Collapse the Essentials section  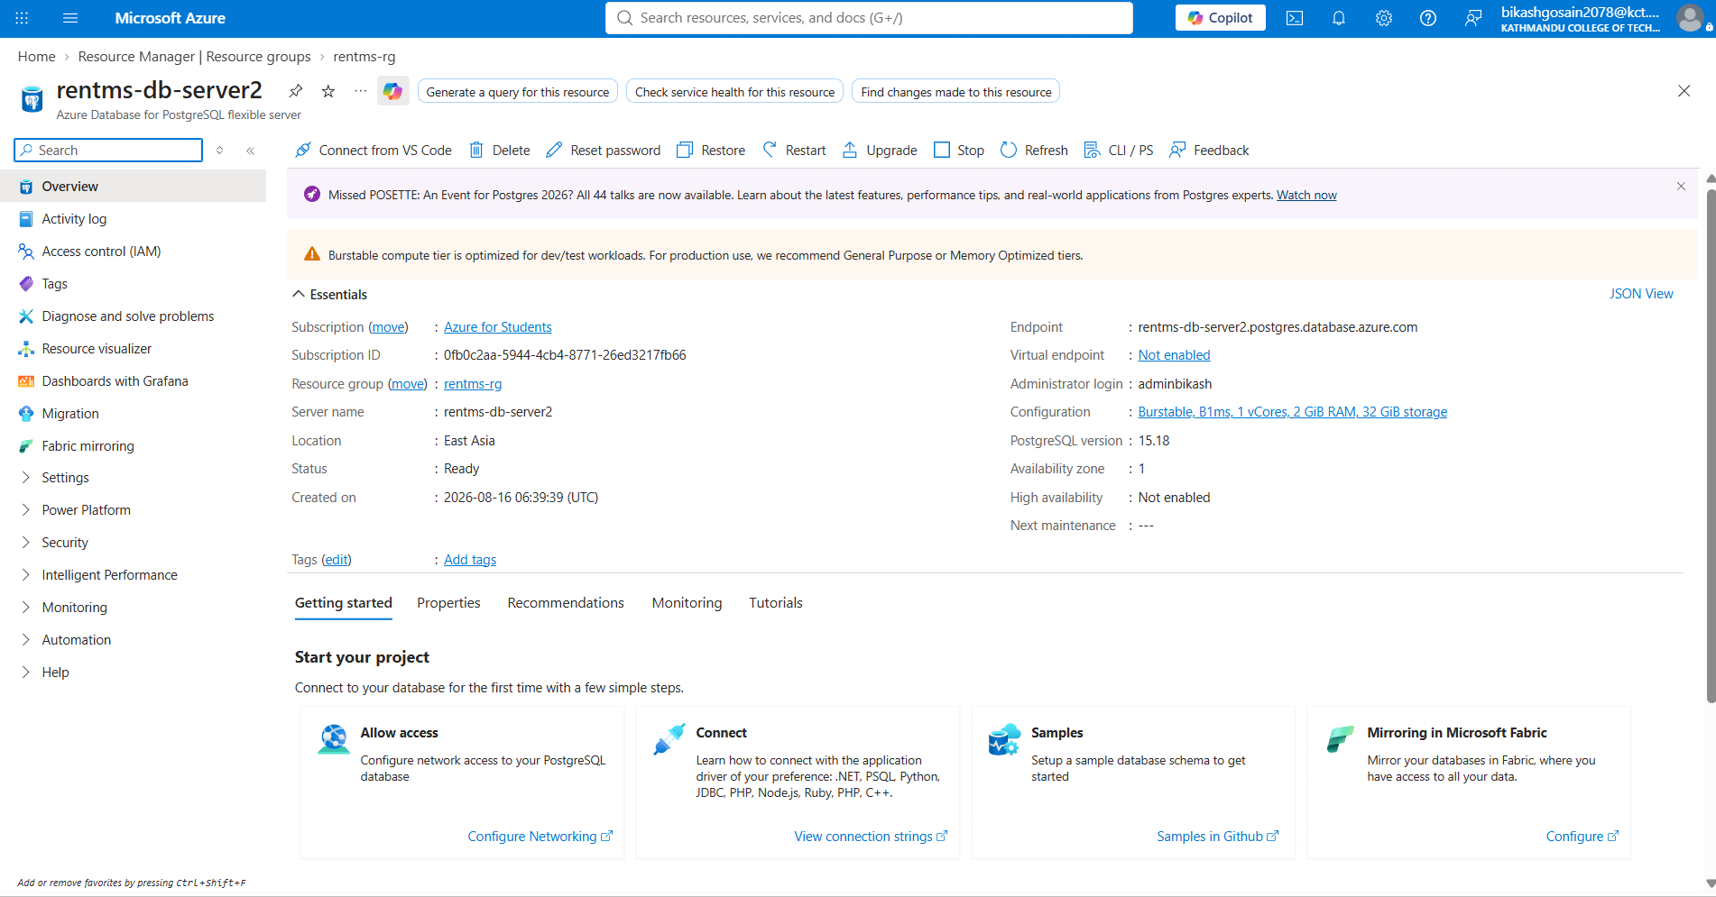coord(329,295)
